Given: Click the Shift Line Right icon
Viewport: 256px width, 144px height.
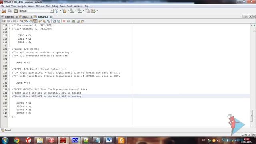Looking at the screenshot, I should 59,21.
